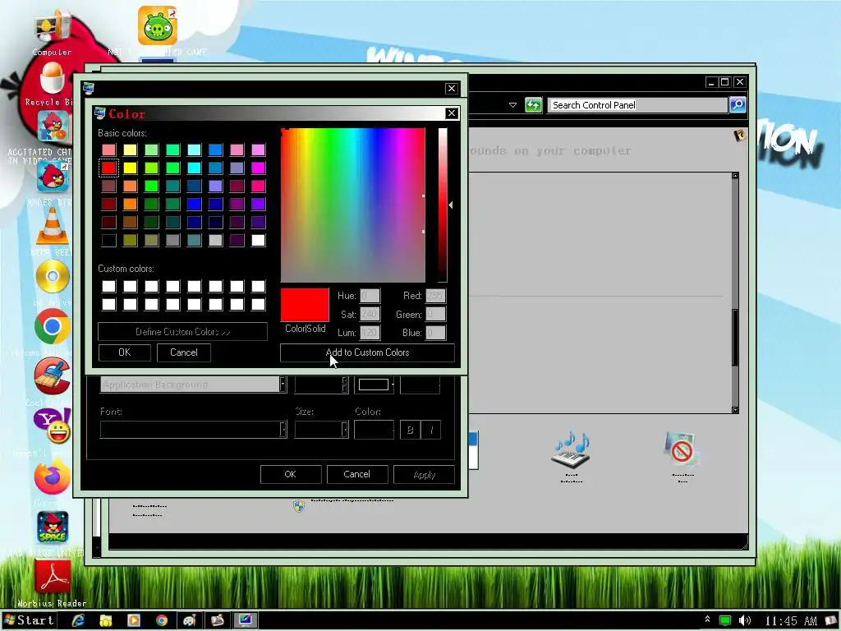Open the media player taskbar icon
The width and height of the screenshot is (841, 631).
point(134,620)
